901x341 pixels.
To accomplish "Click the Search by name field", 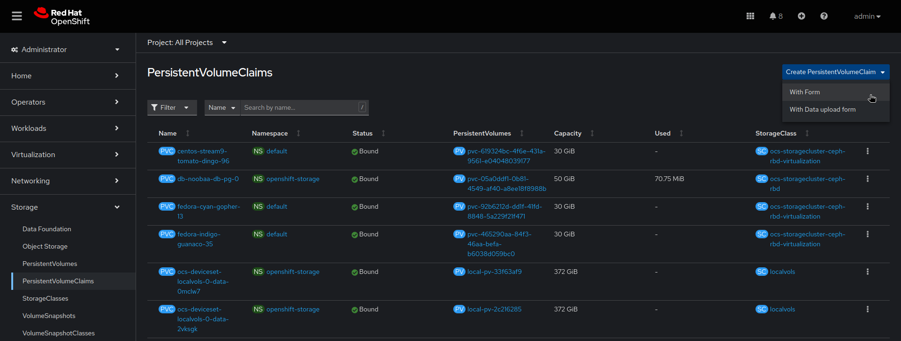I will point(299,108).
